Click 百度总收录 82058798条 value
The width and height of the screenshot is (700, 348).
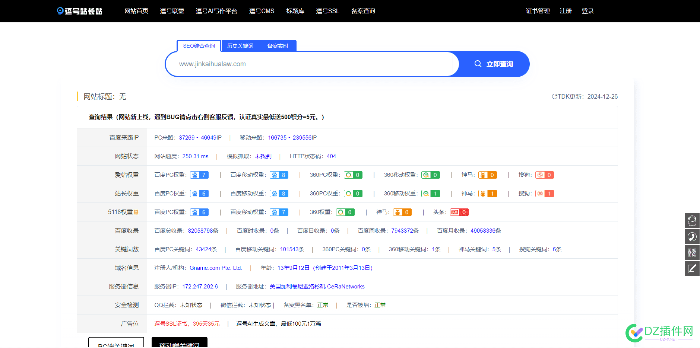203,231
